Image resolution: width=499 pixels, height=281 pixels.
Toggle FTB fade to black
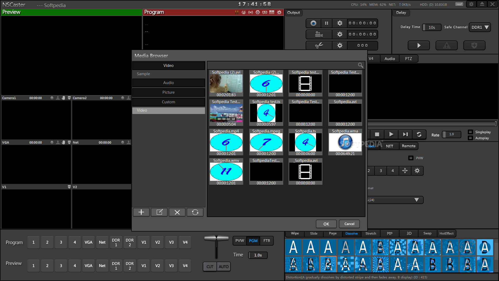point(267,241)
